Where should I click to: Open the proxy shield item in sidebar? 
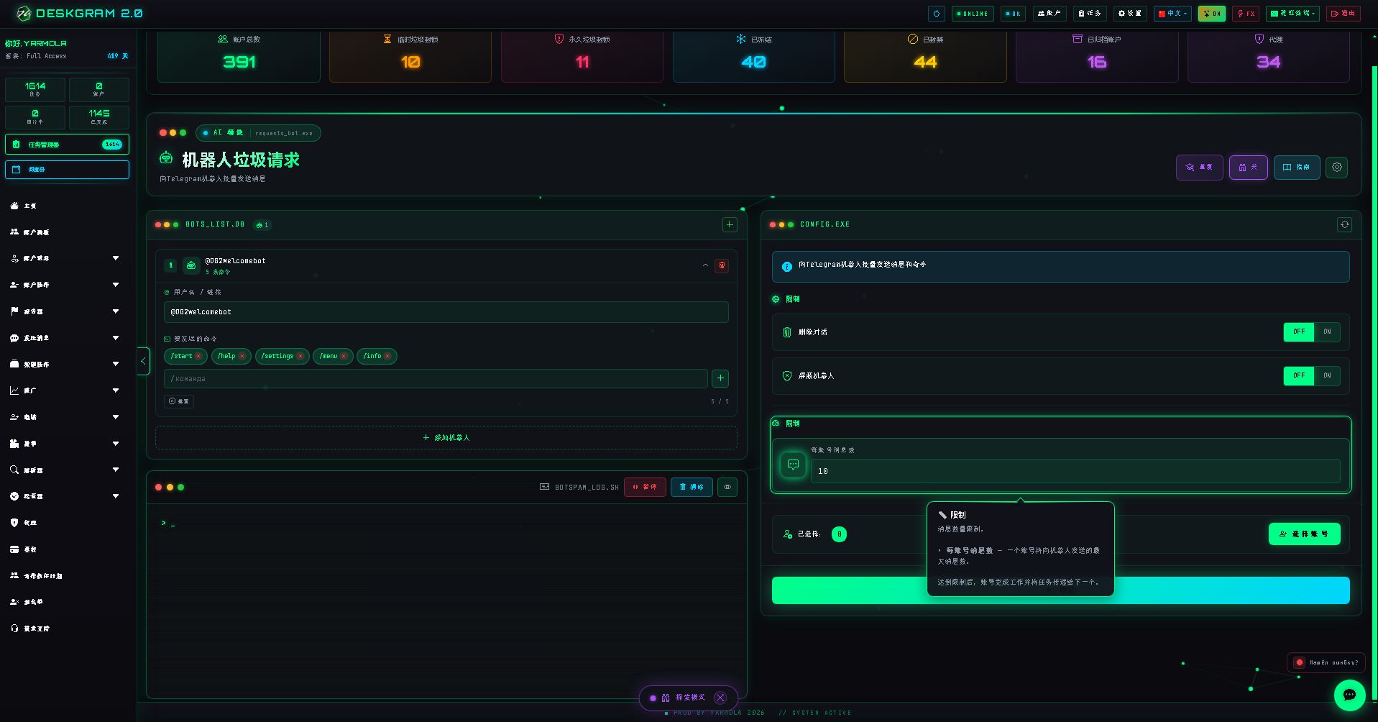[x=14, y=523]
